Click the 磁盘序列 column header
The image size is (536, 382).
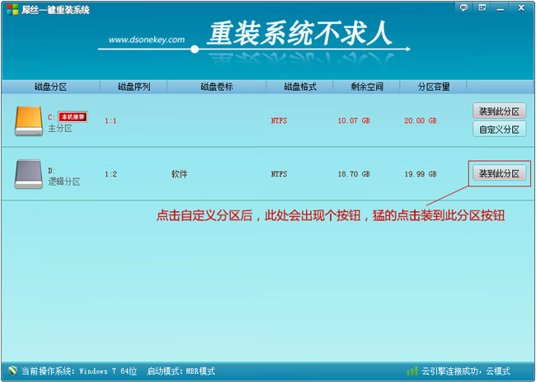click(x=134, y=87)
